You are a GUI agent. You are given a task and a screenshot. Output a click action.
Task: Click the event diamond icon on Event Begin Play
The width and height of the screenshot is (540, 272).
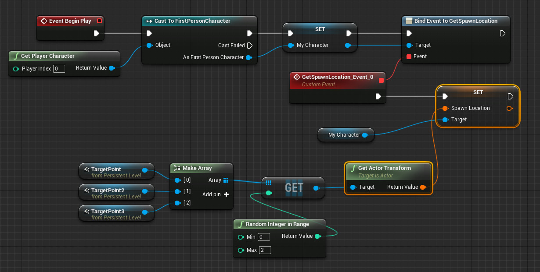(43, 21)
